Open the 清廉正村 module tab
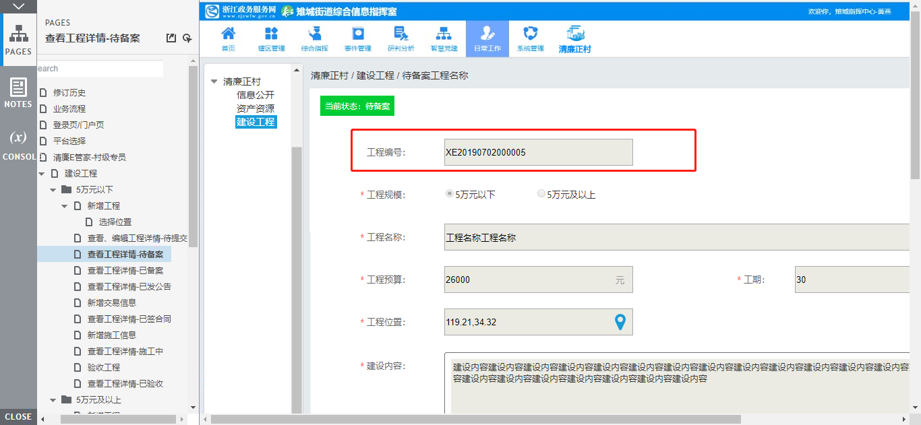 pyautogui.click(x=574, y=38)
